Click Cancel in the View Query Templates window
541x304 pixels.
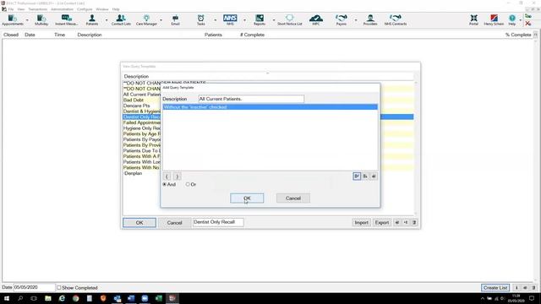coord(175,223)
